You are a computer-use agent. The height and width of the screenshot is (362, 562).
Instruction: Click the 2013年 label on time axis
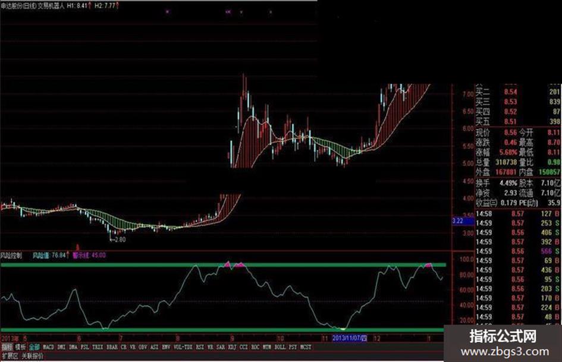click(10, 338)
